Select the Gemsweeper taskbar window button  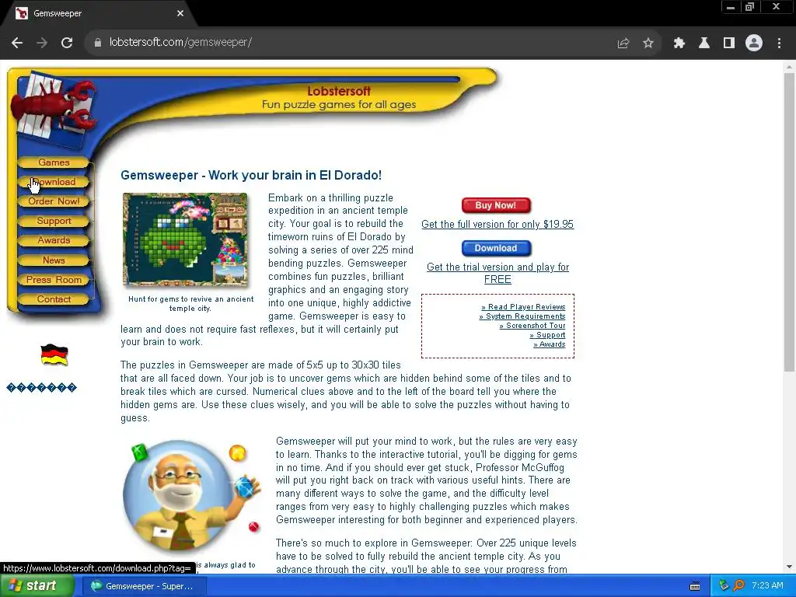point(142,586)
